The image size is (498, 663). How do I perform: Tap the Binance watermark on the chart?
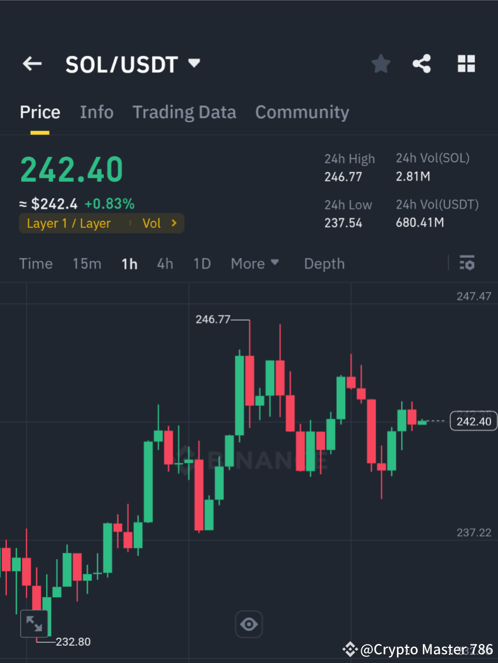point(248,460)
